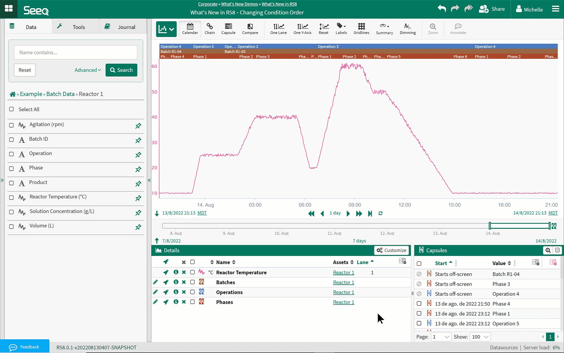Open the Show rows-per-page dropdown
The height and width of the screenshot is (353, 564).
coord(480,337)
